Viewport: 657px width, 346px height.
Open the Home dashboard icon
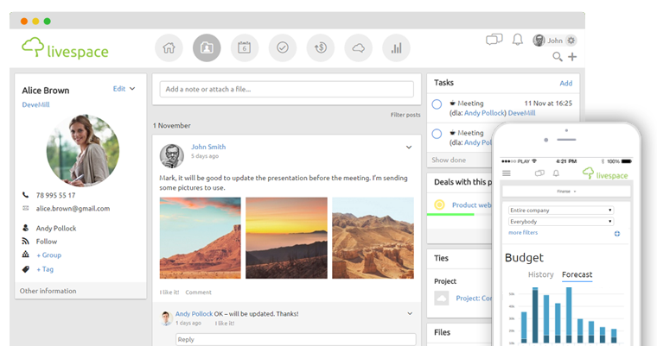point(169,47)
